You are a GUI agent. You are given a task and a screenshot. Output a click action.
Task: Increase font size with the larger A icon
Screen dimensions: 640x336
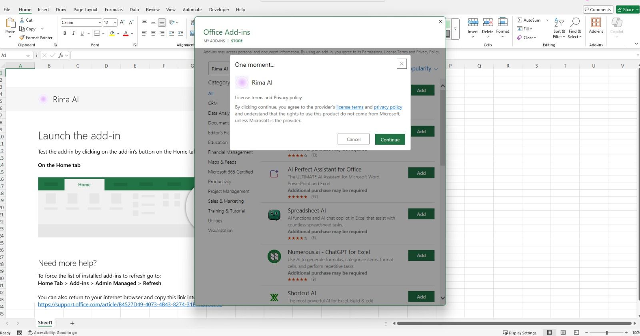tap(122, 22)
